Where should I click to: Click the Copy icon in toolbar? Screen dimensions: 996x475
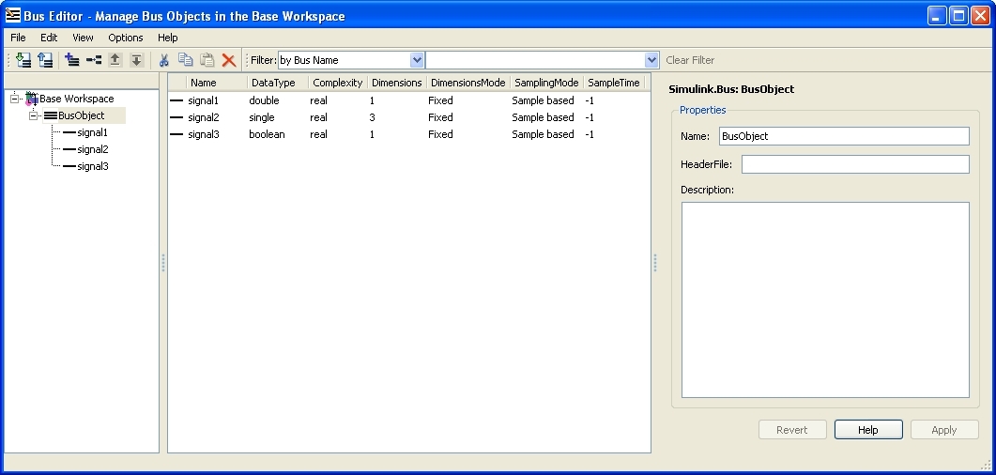pyautogui.click(x=186, y=60)
